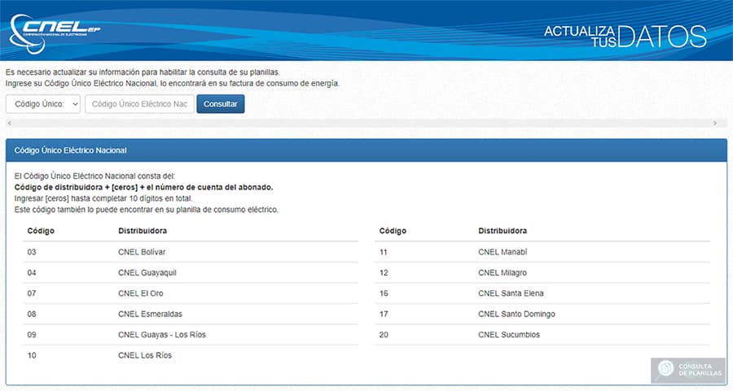The image size is (733, 391).
Task: Choose the CNEL Esmeraldas entry
Action: [150, 314]
